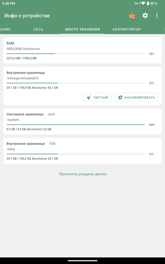165x264 pixels.
Task: Open the three-dot overflow menu
Action: pos(157,15)
